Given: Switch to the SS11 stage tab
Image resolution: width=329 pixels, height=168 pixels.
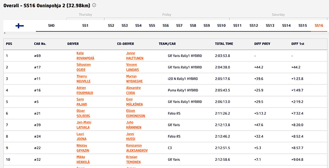Looking at the screenshot, I should coord(237,26).
